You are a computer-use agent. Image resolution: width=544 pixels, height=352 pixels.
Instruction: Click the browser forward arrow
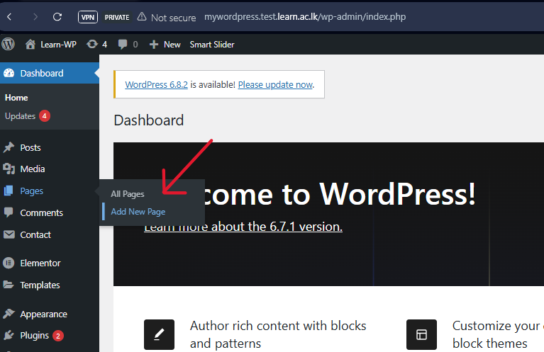coord(35,16)
